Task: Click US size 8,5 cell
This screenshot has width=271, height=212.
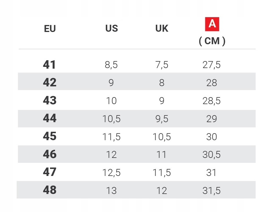Action: [x=111, y=65]
